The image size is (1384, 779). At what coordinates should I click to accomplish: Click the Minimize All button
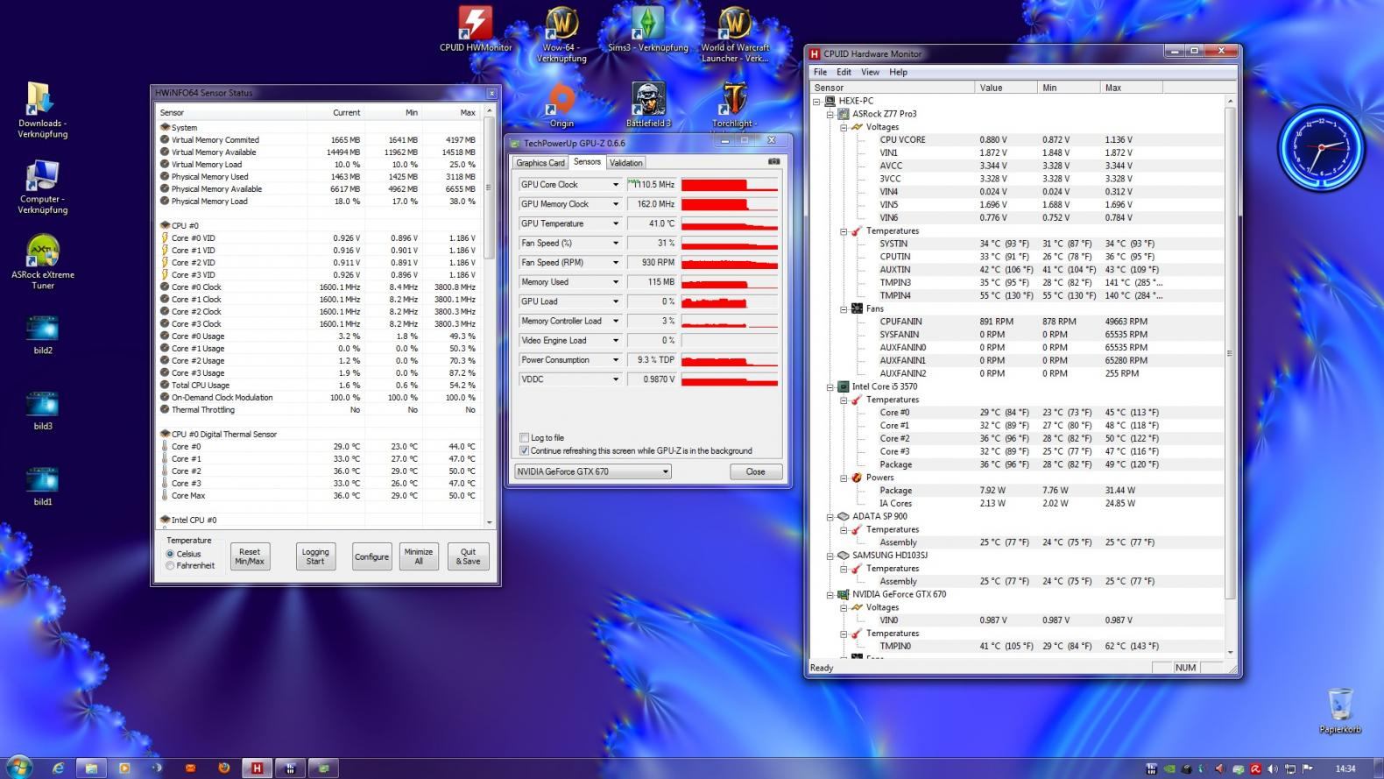(419, 556)
